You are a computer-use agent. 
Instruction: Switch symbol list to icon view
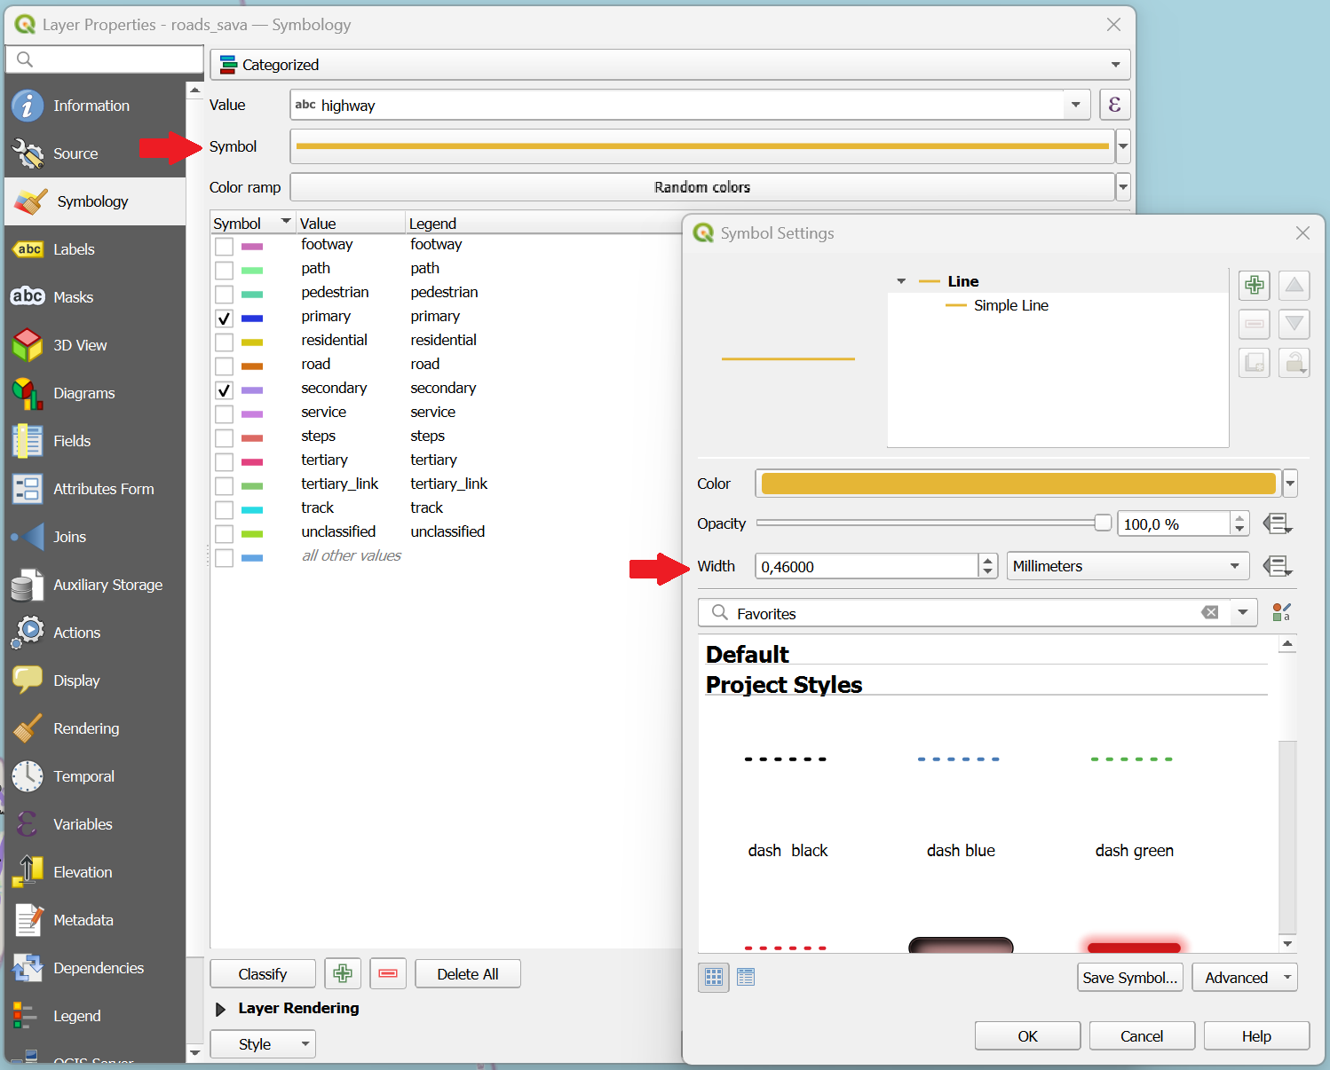coord(713,977)
